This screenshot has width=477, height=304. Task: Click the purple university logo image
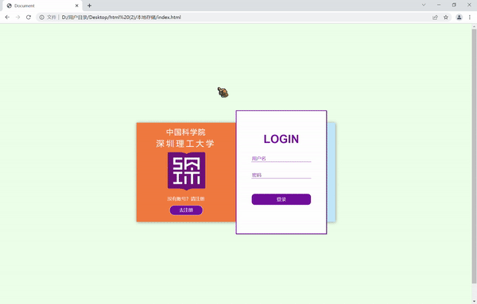pyautogui.click(x=187, y=171)
